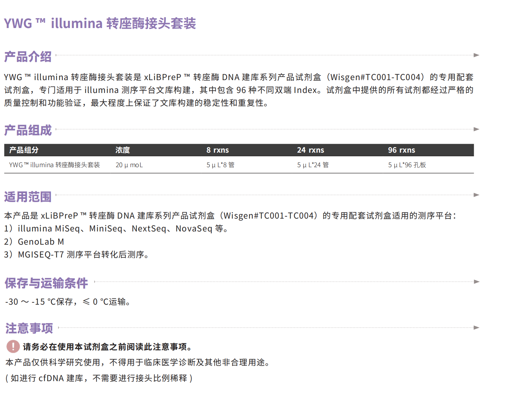Select the heading '产品介绍'
Screen dimensions: 521x394
click(28, 57)
